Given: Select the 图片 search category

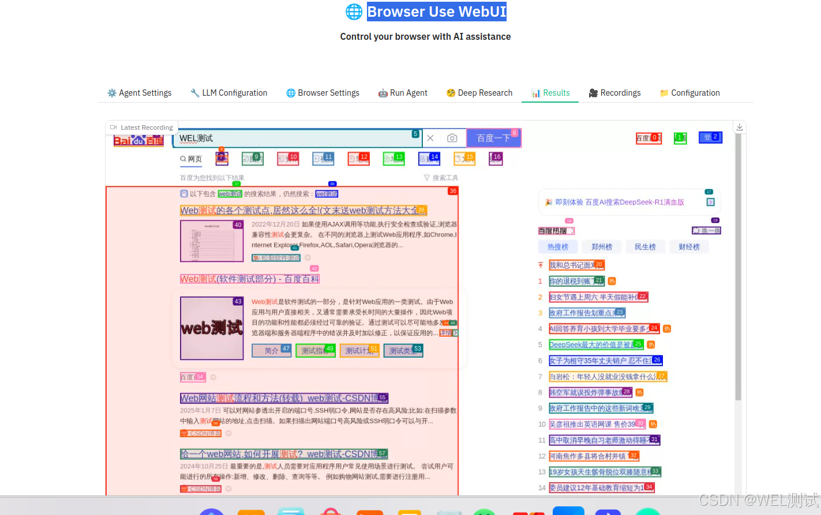Looking at the screenshot, I should 253,159.
